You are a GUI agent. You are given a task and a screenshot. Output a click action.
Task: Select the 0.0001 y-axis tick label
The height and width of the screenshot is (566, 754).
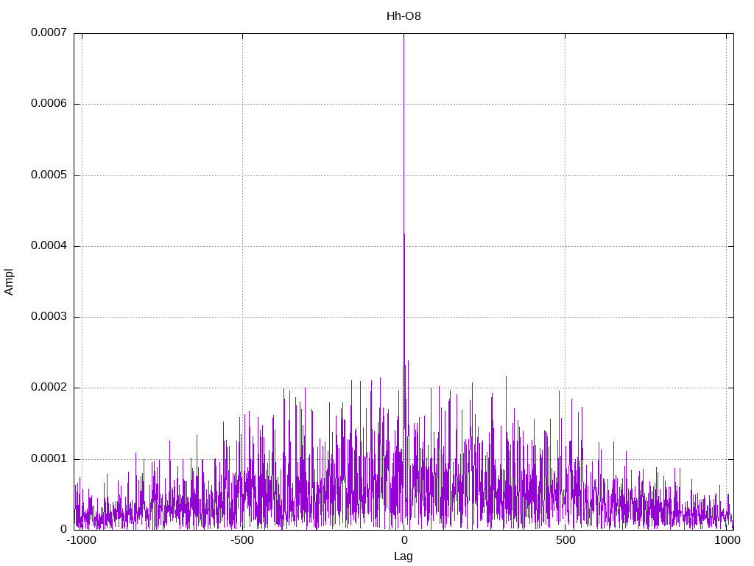(x=49, y=459)
